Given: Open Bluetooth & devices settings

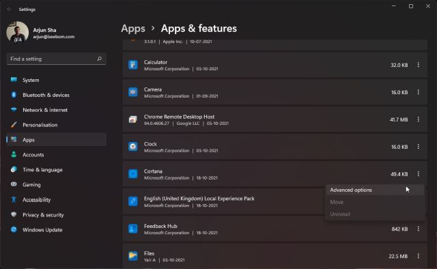Looking at the screenshot, I should click(x=56, y=95).
